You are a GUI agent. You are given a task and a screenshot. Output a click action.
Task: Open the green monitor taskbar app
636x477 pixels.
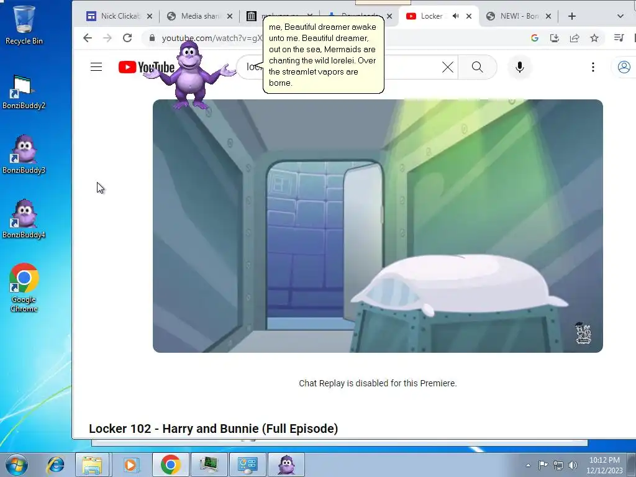pyautogui.click(x=209, y=465)
